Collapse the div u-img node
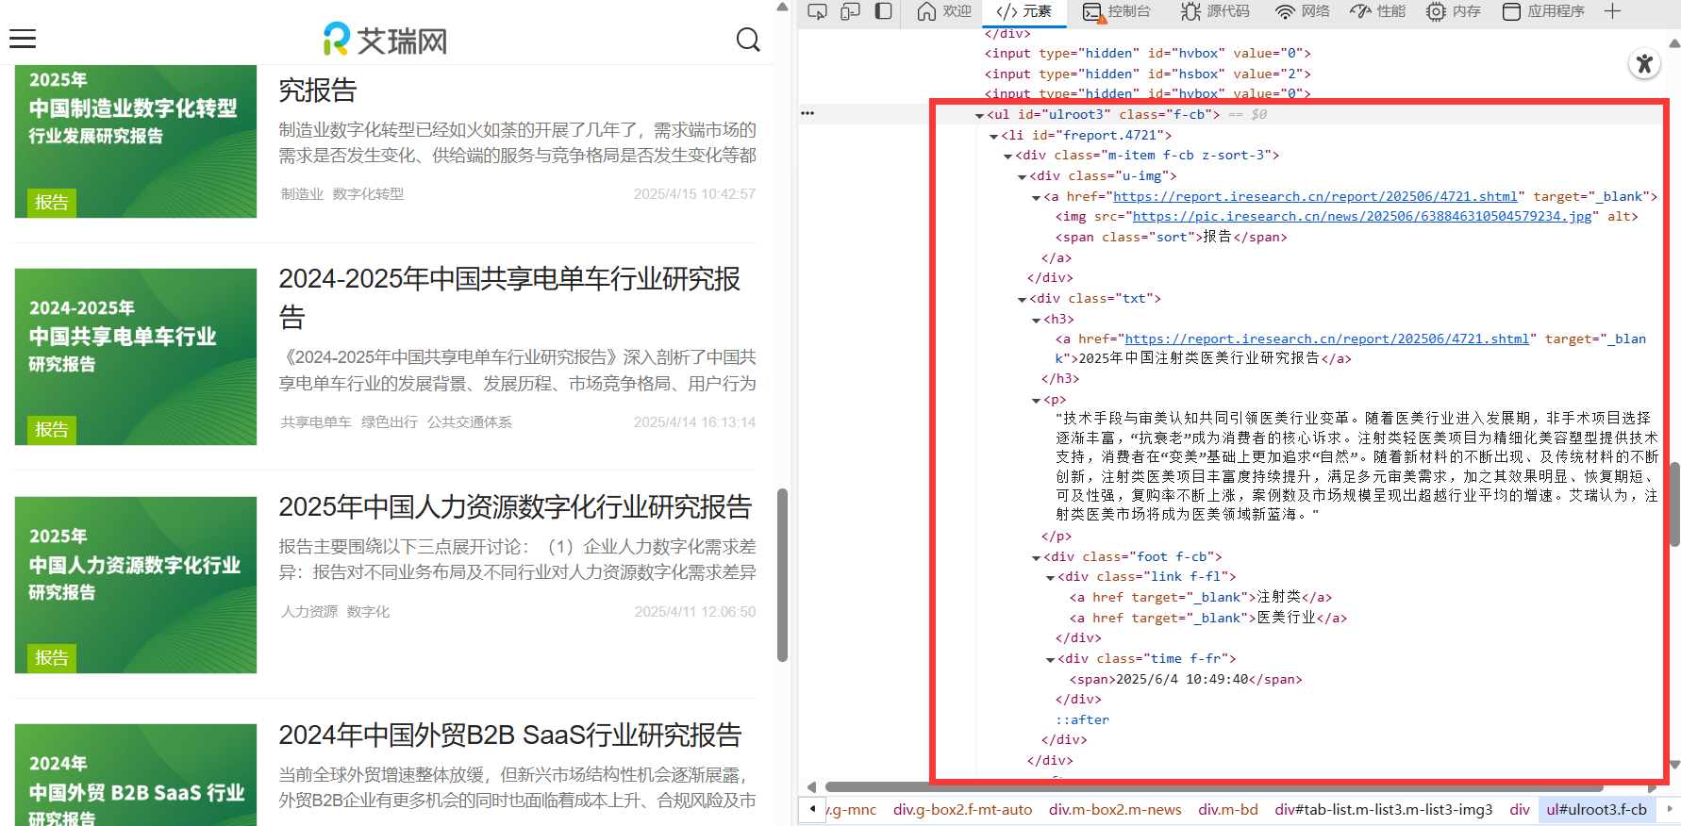This screenshot has height=826, width=1681. pos(1022,176)
